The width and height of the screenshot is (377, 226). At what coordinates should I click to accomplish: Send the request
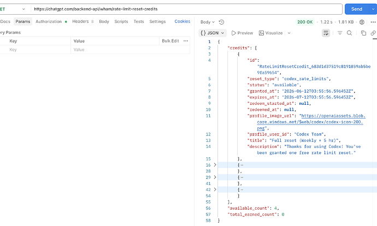[x=357, y=9]
